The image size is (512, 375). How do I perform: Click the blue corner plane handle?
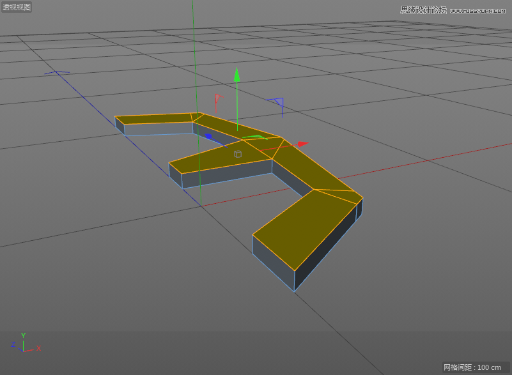[278, 102]
